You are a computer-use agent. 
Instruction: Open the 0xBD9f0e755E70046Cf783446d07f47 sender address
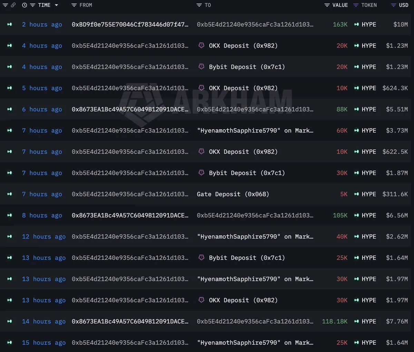(x=130, y=24)
